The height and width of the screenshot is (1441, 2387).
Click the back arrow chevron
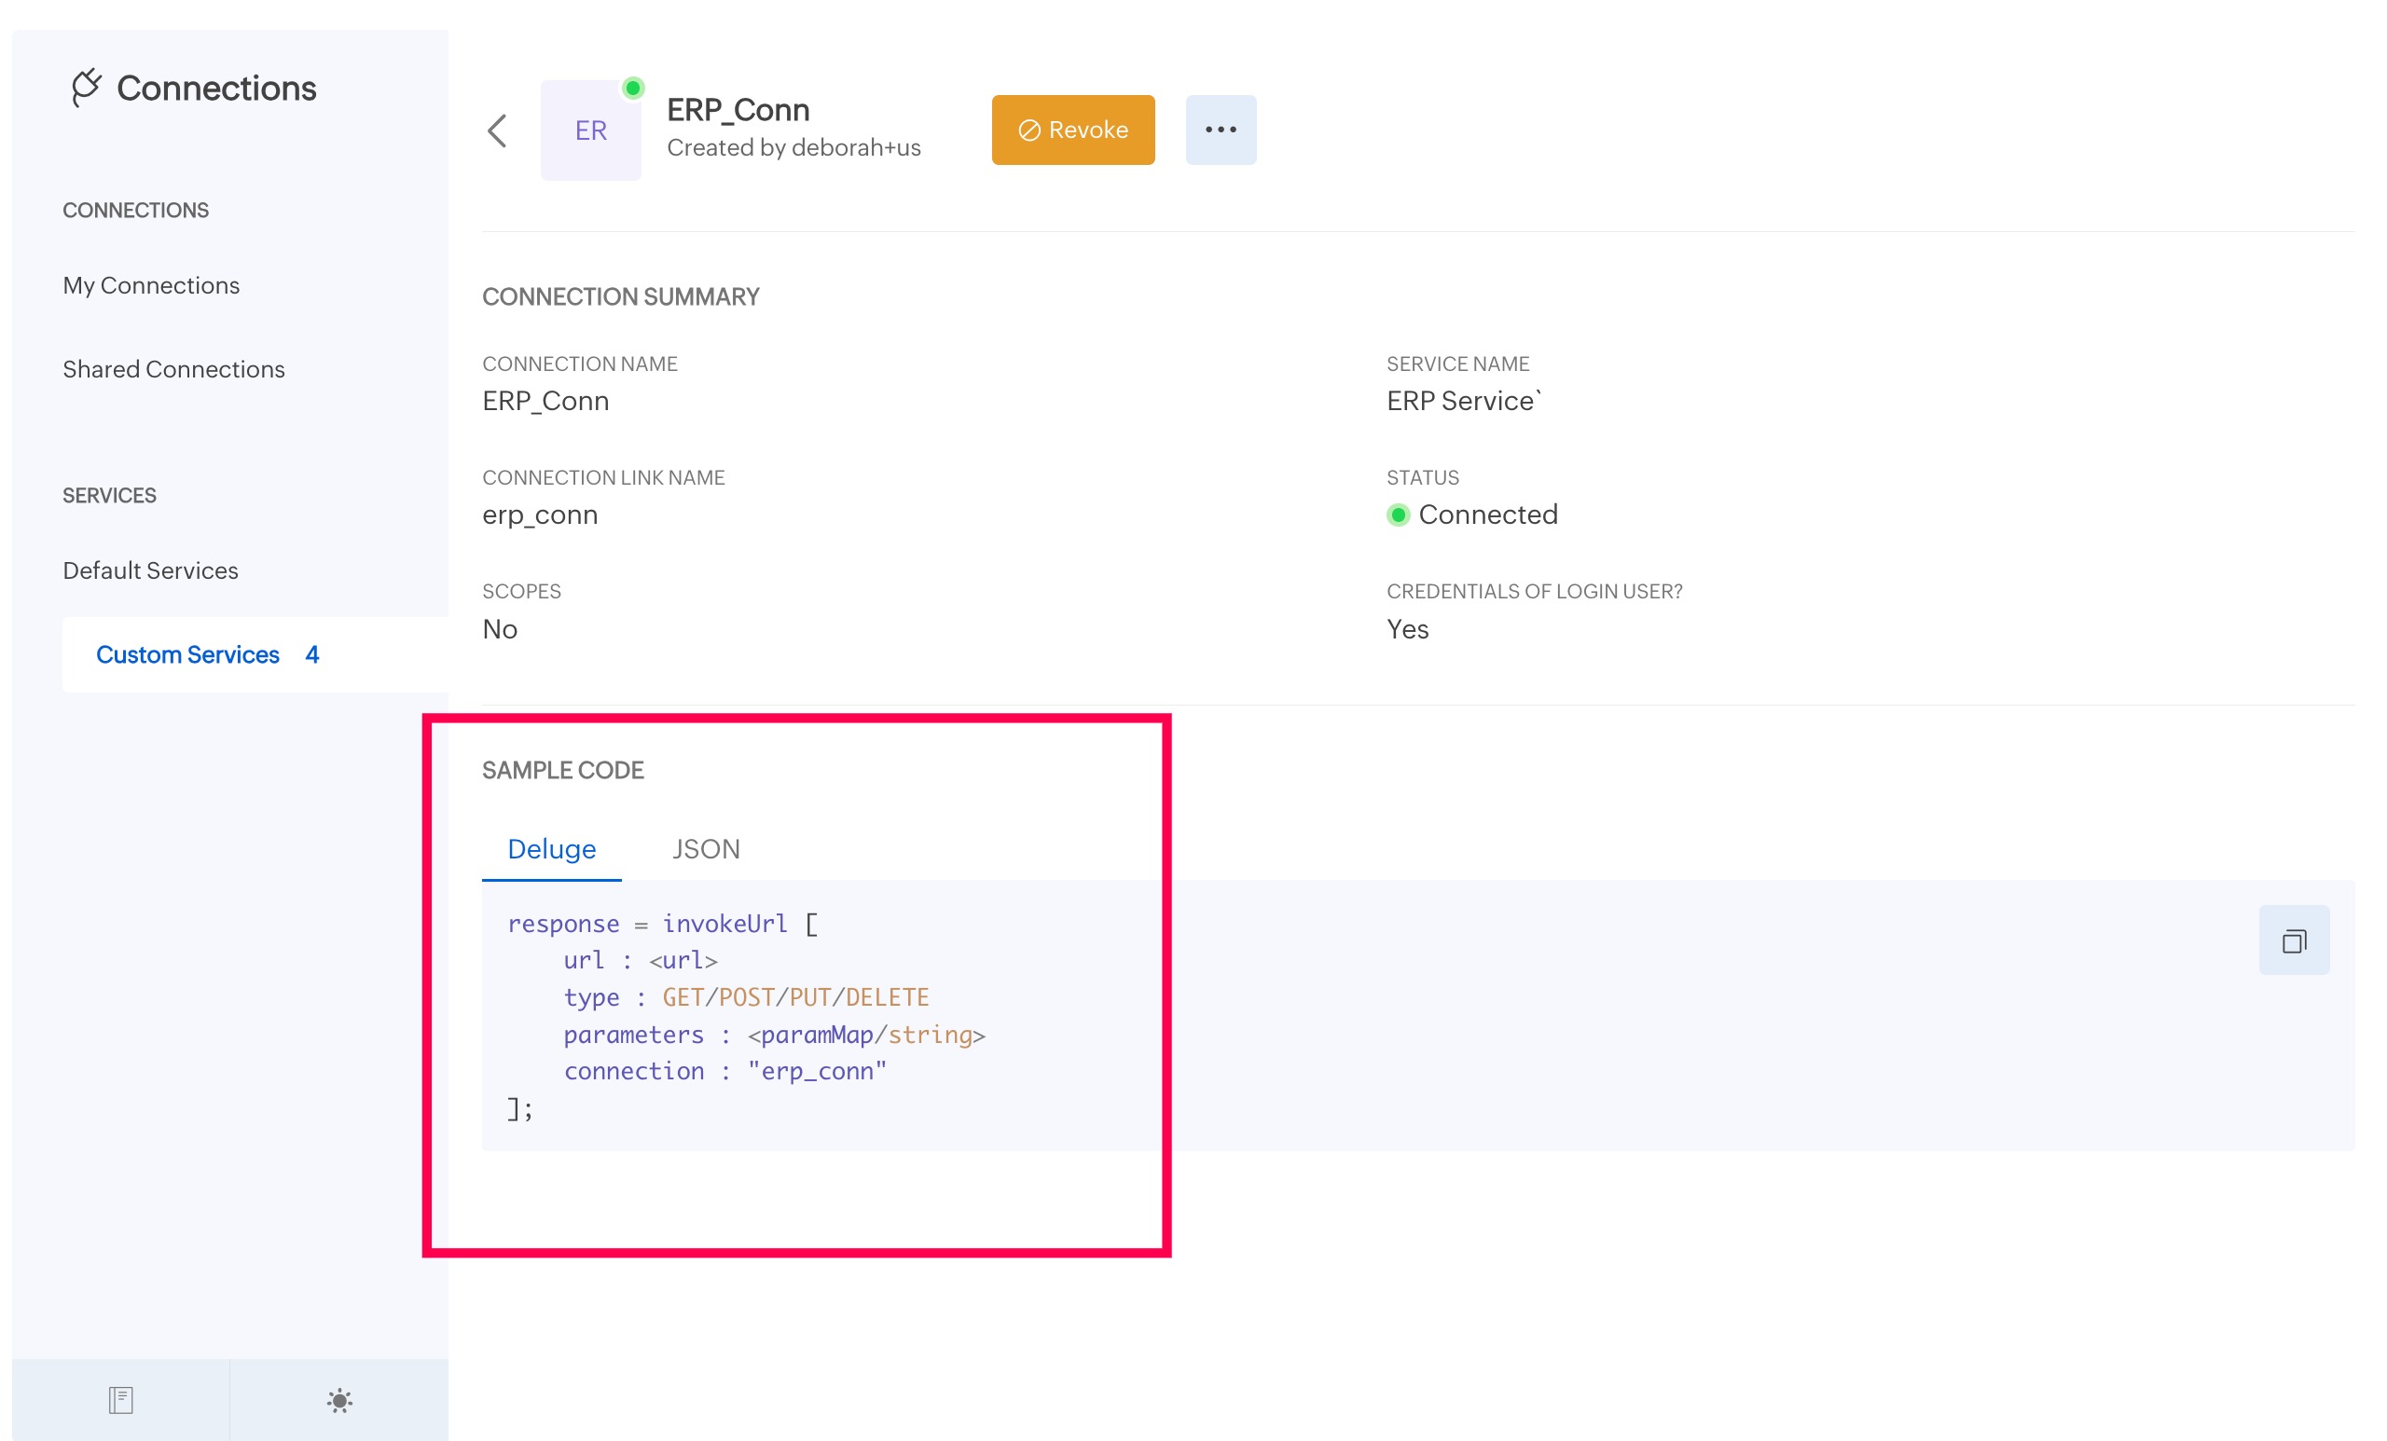[498, 130]
